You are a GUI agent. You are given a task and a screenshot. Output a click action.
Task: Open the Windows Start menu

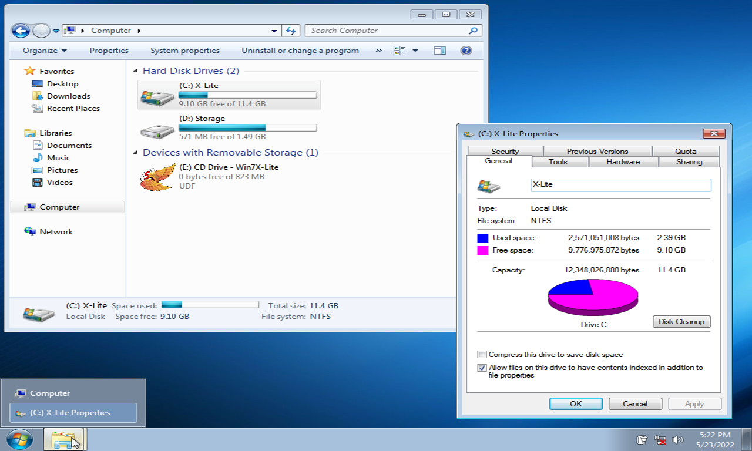click(19, 439)
